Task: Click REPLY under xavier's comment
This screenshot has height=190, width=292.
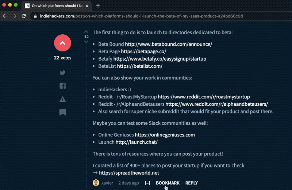Action: [191, 183]
